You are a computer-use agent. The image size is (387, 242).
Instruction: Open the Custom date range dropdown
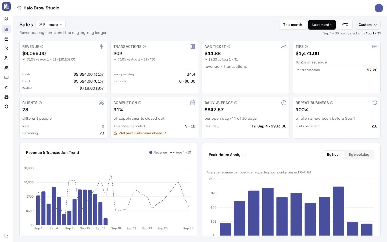point(368,25)
